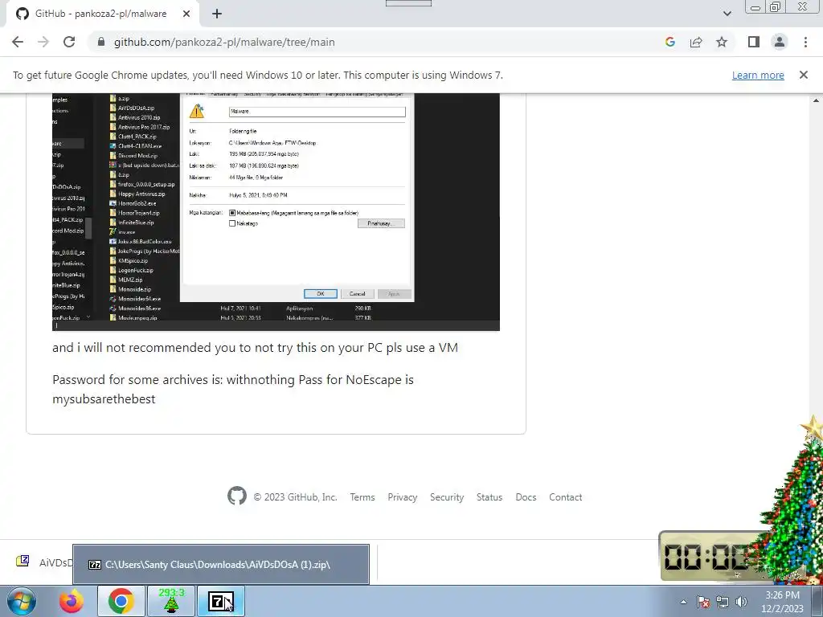
Task: Open the README malware folder screenshot
Action: click(x=276, y=212)
